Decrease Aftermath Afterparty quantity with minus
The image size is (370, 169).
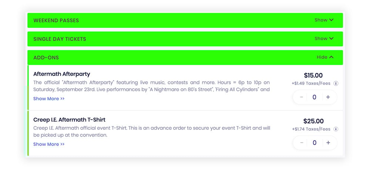pos(301,97)
